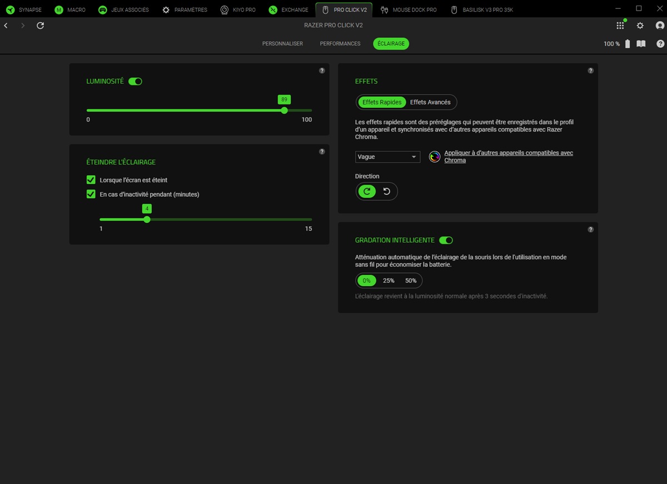Choose 25% smart dimming
Viewport: 667px width, 484px height.
(x=389, y=281)
